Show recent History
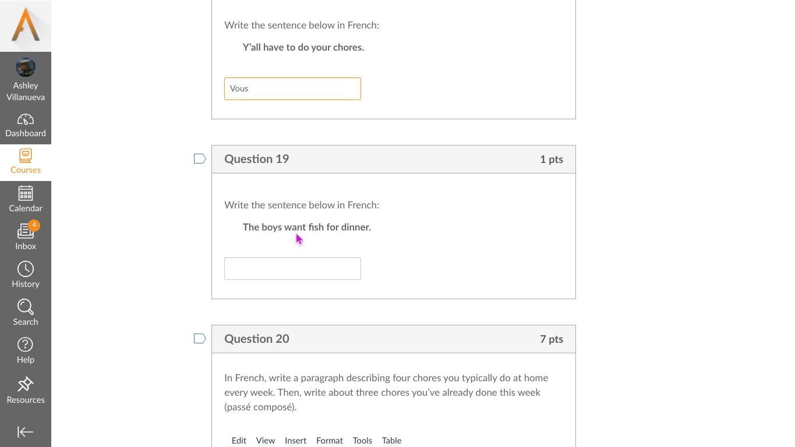The width and height of the screenshot is (795, 447). click(x=26, y=269)
